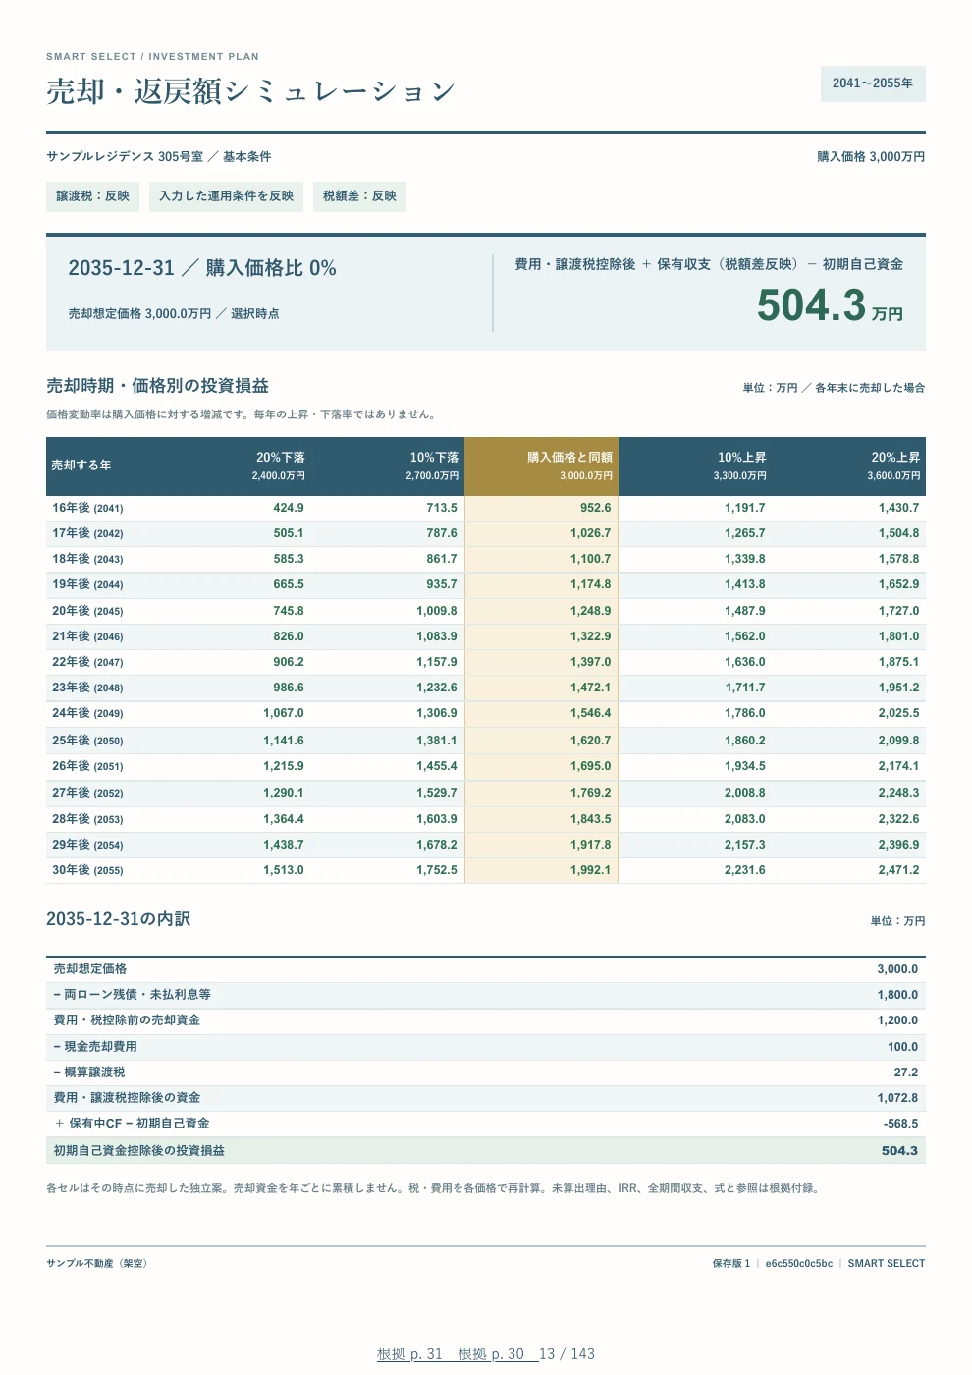Click the e6c550c0c5bc document ID in footer
The image size is (972, 1375).
799,1264
